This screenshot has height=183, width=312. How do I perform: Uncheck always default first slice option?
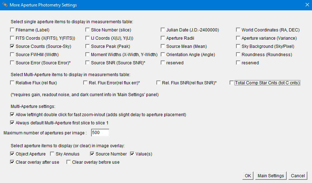tap(12, 123)
